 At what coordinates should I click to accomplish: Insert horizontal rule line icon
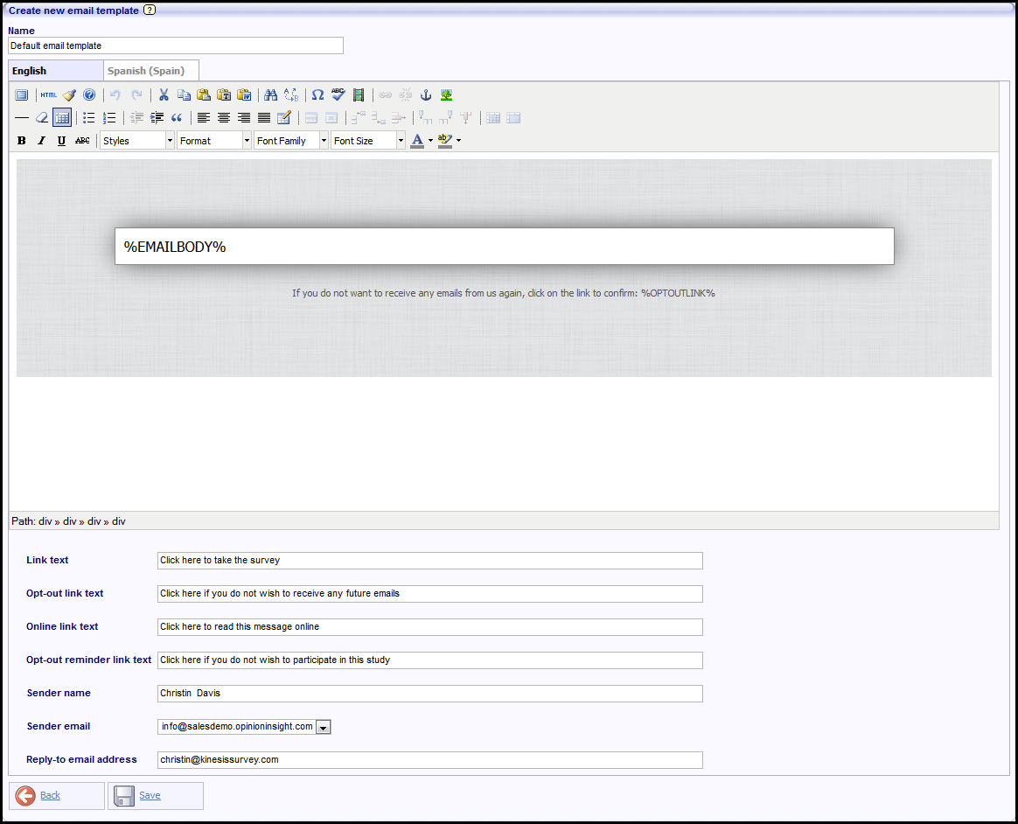[21, 117]
